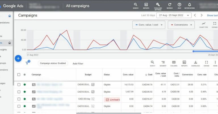The image size is (218, 114).
Task: Click the home icon at top of sidebar
Action: click(x=10, y=16)
